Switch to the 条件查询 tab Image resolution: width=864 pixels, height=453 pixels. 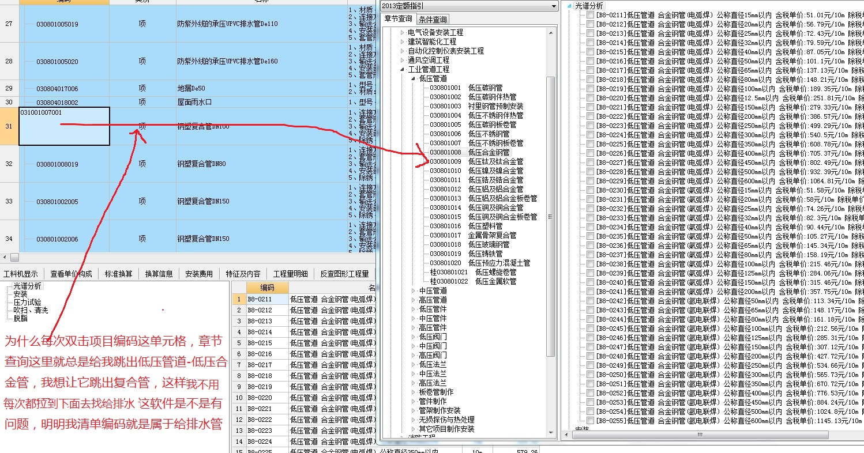[433, 20]
